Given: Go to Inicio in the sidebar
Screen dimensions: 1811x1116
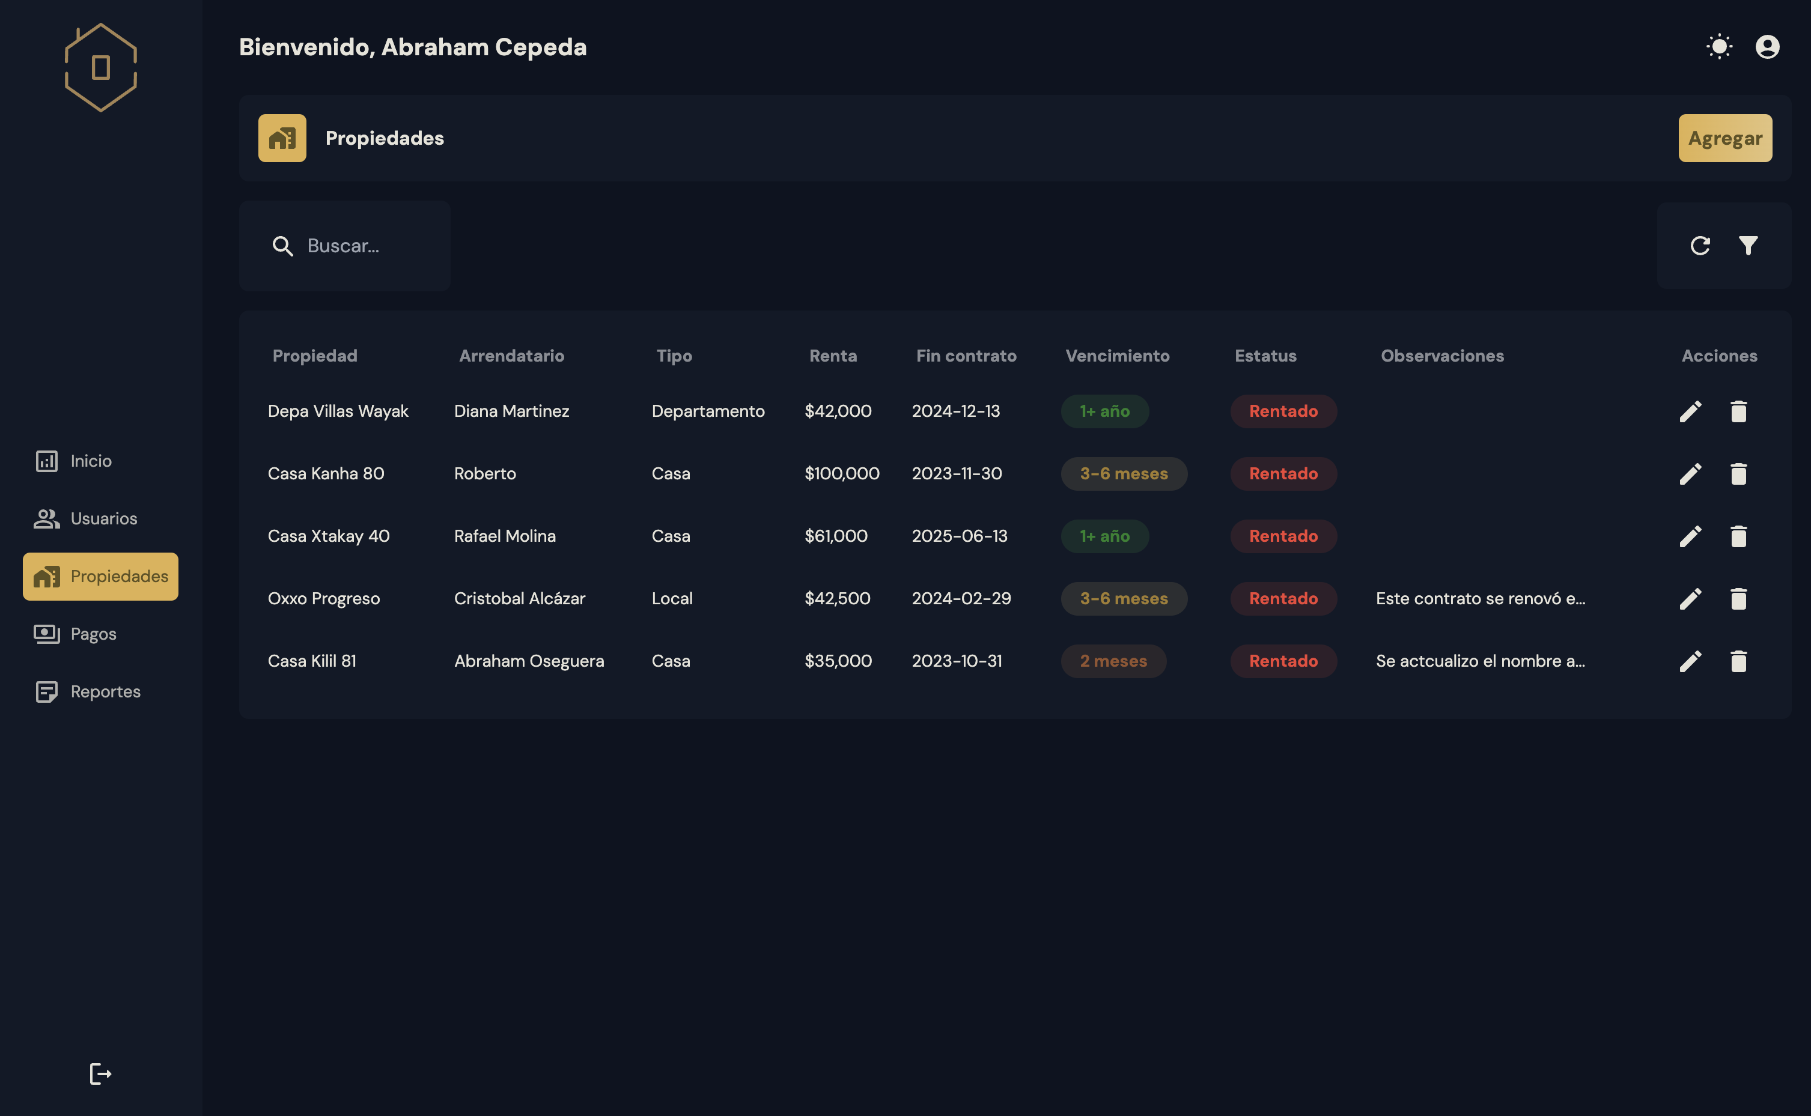Looking at the screenshot, I should tap(90, 461).
